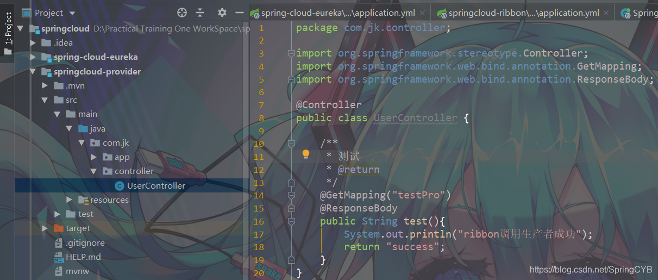Screen dimensions: 658x280
Task: Click the controller package icon
Action: pos(107,171)
